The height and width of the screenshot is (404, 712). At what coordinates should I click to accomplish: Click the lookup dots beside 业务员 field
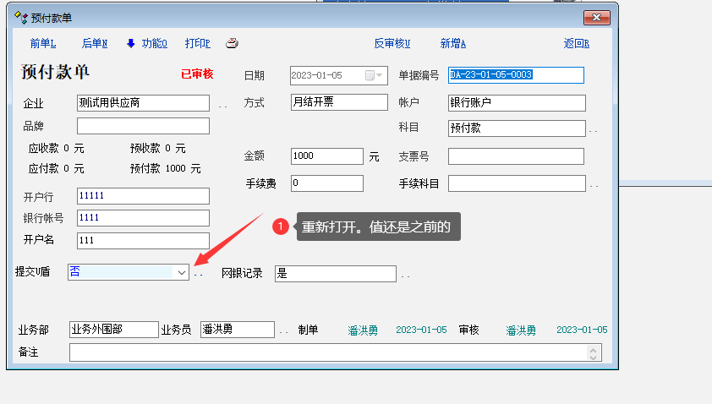(x=284, y=332)
